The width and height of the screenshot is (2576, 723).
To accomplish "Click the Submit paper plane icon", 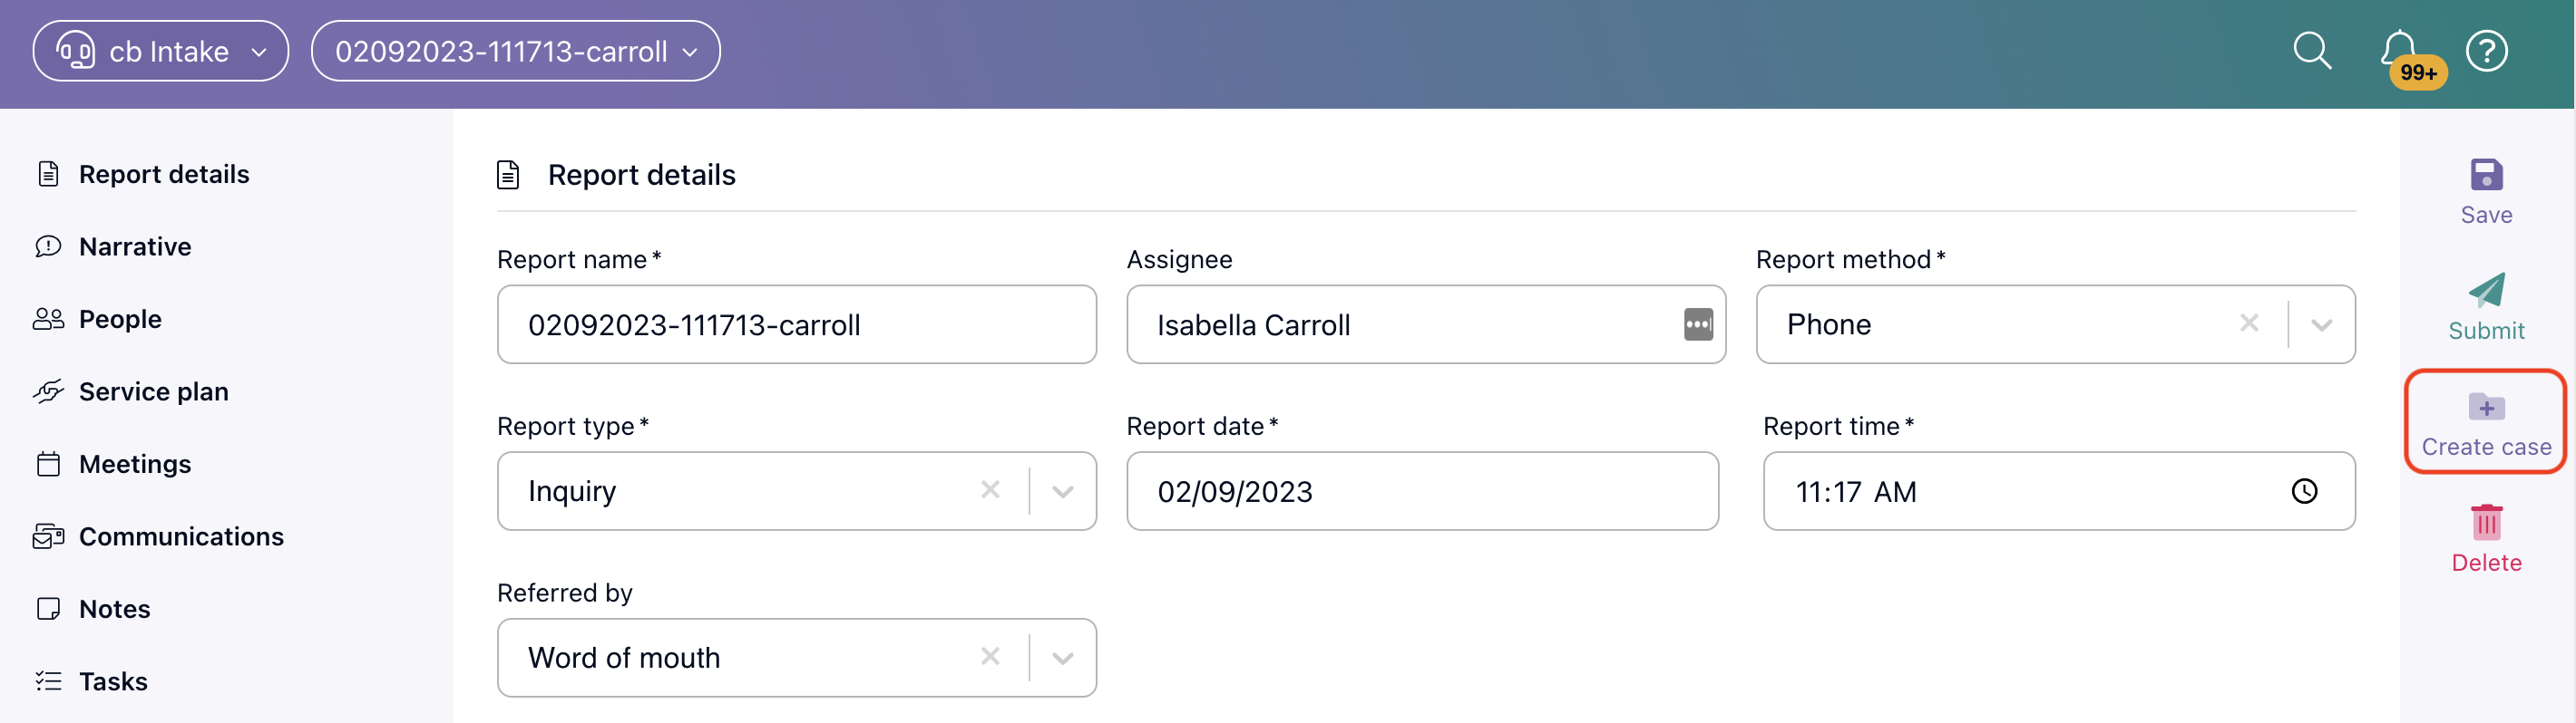I will pos(2486,291).
